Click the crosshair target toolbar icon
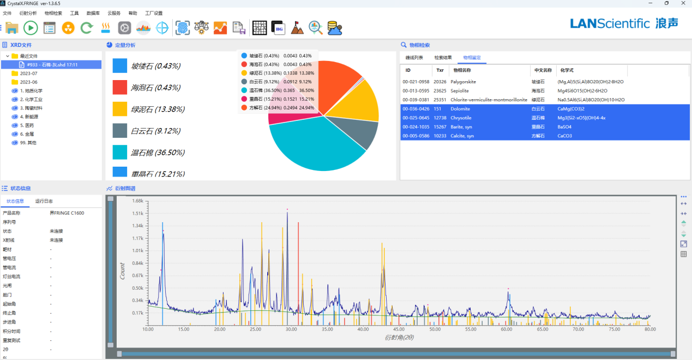Screen dimensions: 692x360 pyautogui.click(x=162, y=28)
